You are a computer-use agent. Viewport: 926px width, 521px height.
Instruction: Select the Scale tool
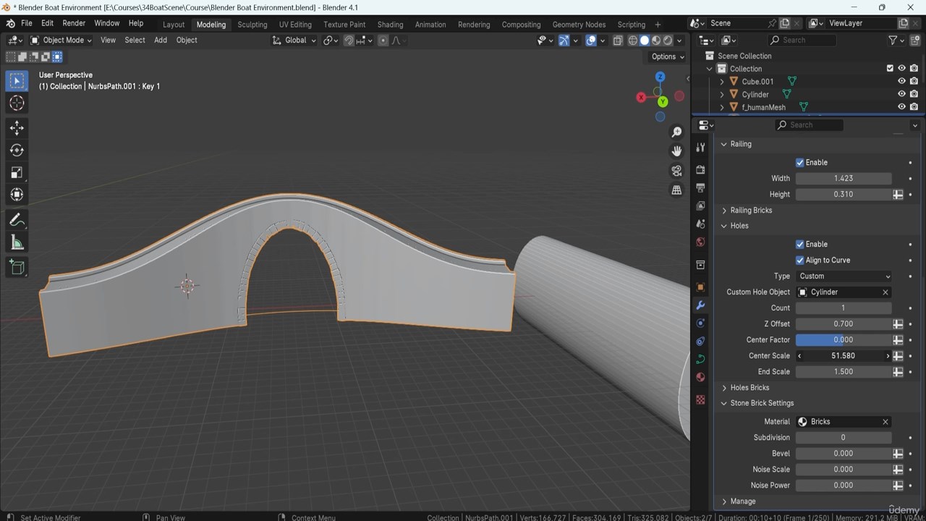point(17,172)
